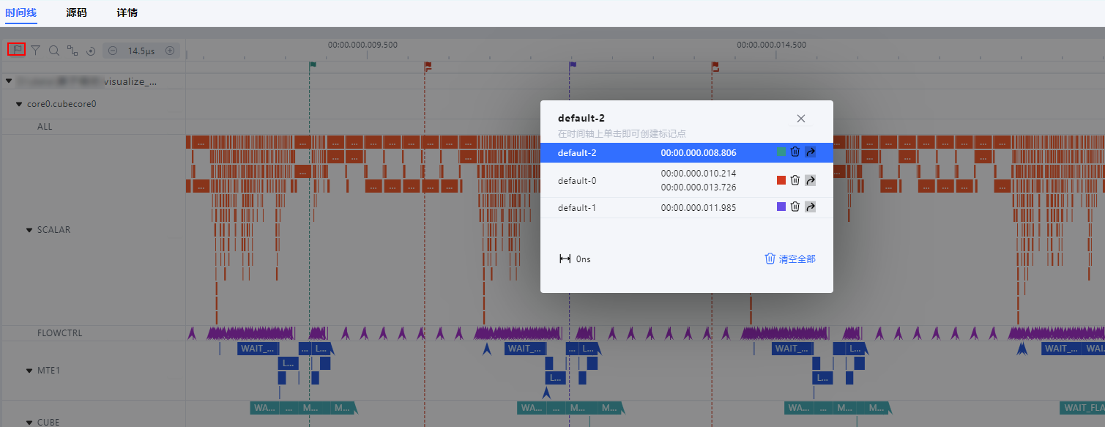
Task: Close the default-2 marker dialog
Action: click(x=801, y=119)
